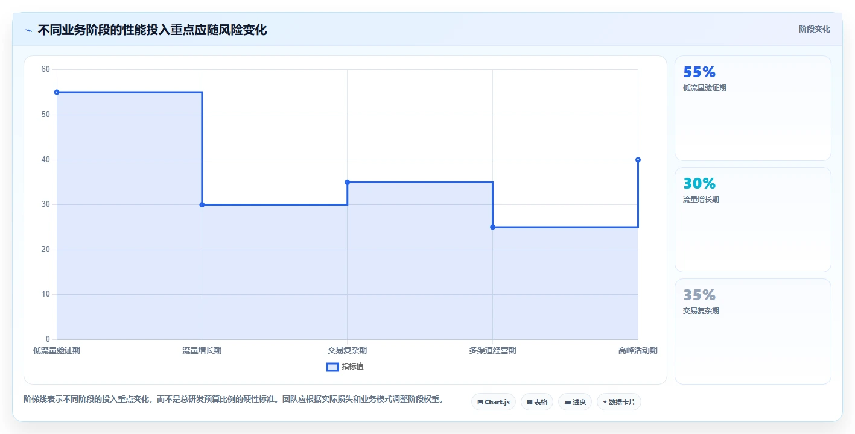Click the 30% figure in the second card

[x=699, y=183]
